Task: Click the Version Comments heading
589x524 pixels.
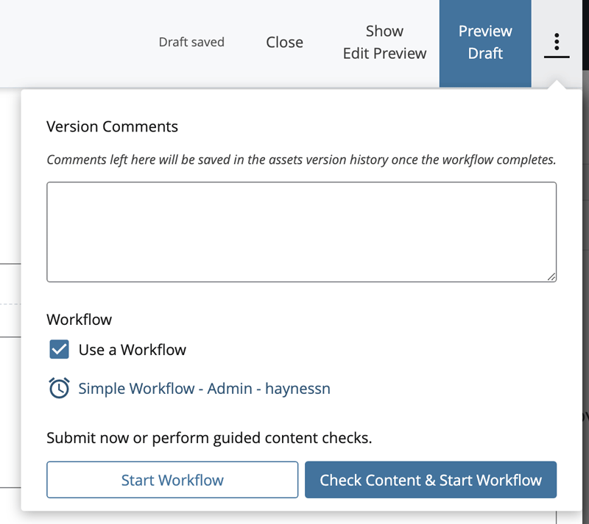Action: [x=112, y=126]
